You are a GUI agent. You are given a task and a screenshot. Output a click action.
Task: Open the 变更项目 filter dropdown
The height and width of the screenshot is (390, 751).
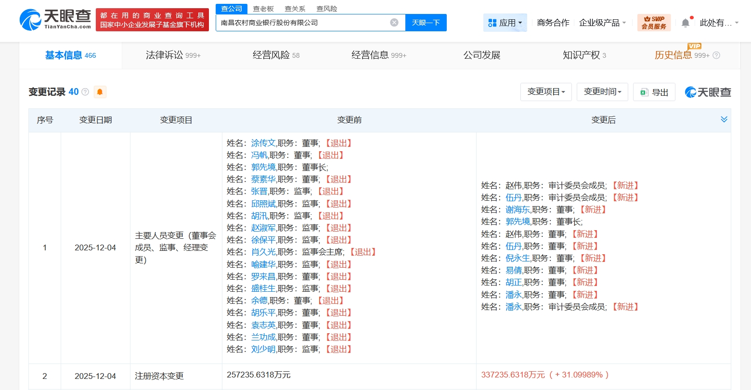pos(546,92)
